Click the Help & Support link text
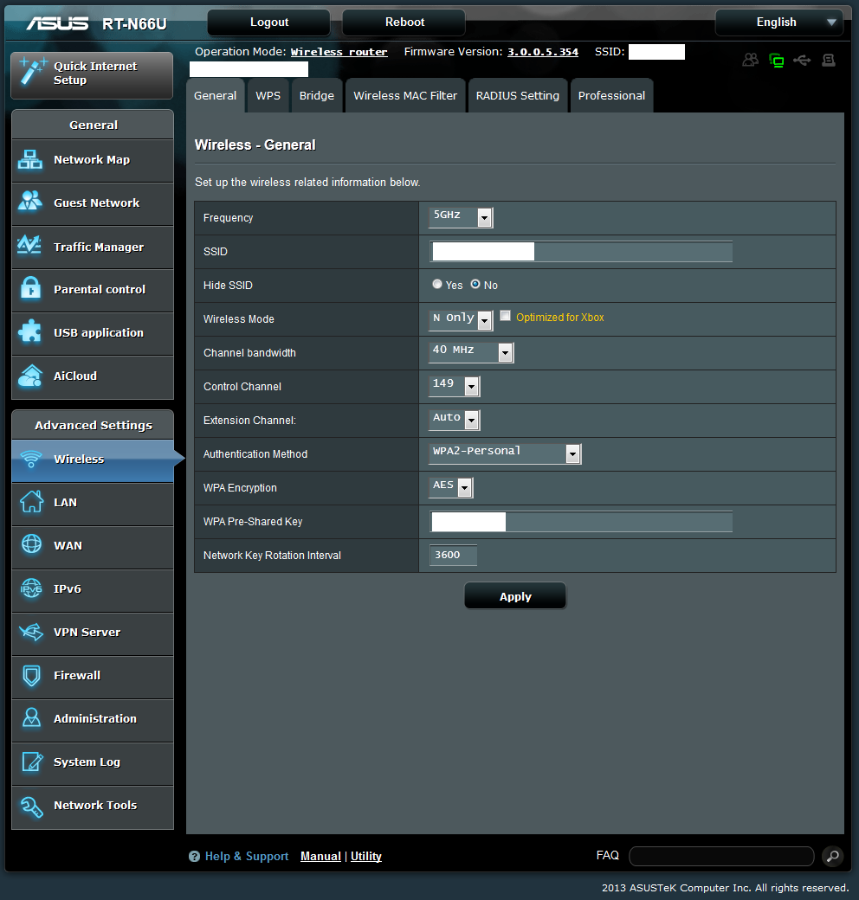Screen dimensions: 859x900 [x=246, y=856]
